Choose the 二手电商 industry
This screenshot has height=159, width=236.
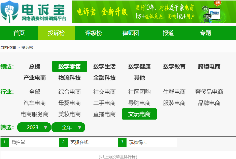click(x=104, y=103)
